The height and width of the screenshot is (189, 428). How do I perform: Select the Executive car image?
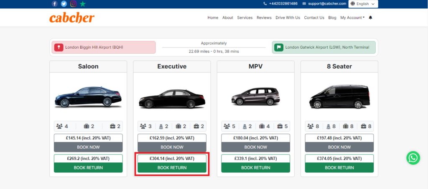pyautogui.click(x=172, y=99)
